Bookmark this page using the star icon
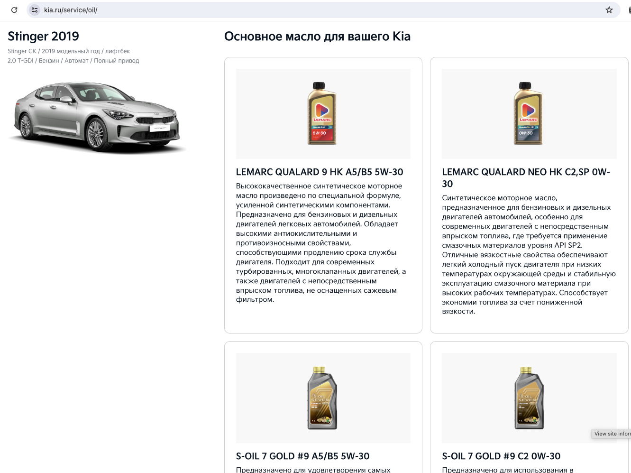 pyautogui.click(x=609, y=9)
